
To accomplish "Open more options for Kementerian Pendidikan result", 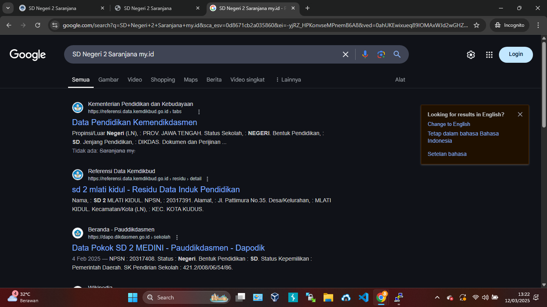I will pos(199,112).
